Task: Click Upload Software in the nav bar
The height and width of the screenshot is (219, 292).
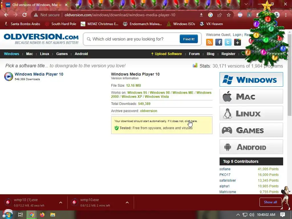Action: pyautogui.click(x=167, y=54)
